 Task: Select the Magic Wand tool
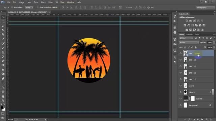pyautogui.click(x=3, y=30)
